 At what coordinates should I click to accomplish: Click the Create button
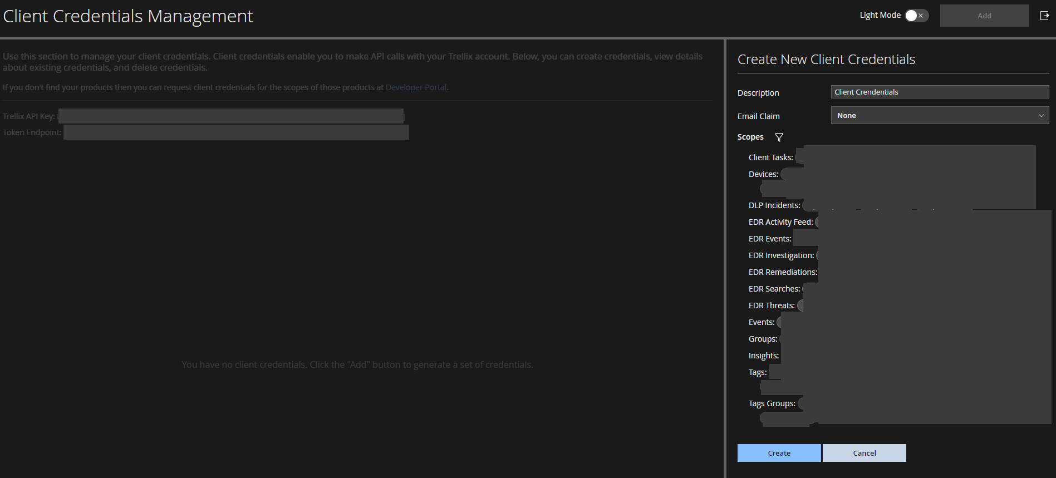(x=779, y=453)
